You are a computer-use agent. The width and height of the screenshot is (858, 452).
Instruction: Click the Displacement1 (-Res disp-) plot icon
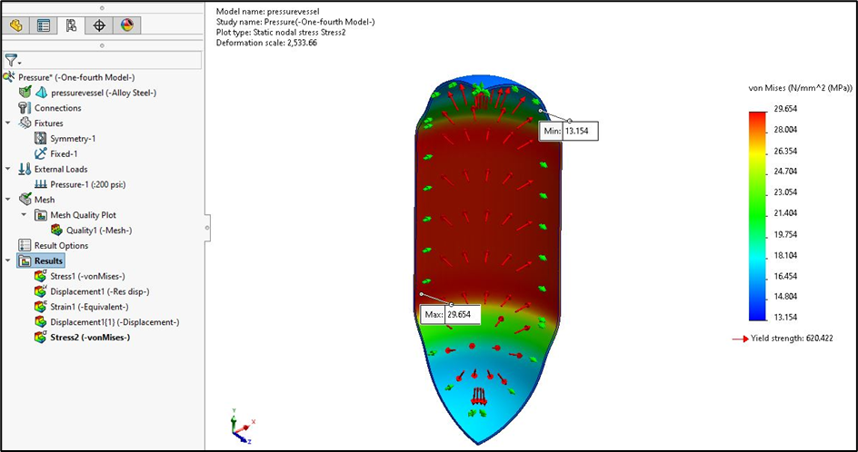pos(41,291)
